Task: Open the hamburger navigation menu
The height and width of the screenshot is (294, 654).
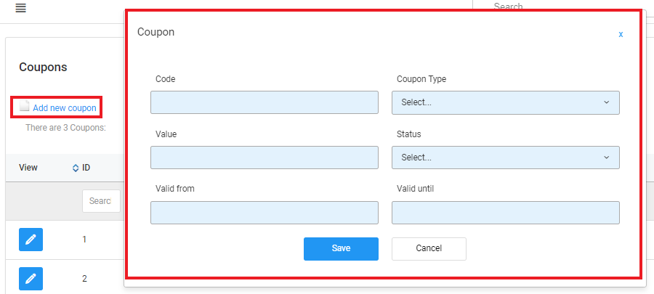Action: [x=20, y=8]
